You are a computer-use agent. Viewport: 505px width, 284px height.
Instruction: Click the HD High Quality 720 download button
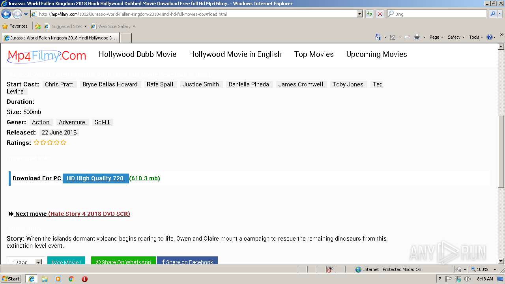click(x=95, y=178)
